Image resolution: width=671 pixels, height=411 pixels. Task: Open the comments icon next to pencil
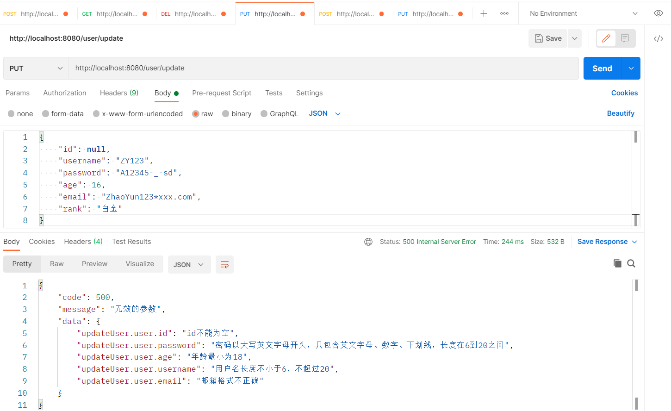coord(625,38)
